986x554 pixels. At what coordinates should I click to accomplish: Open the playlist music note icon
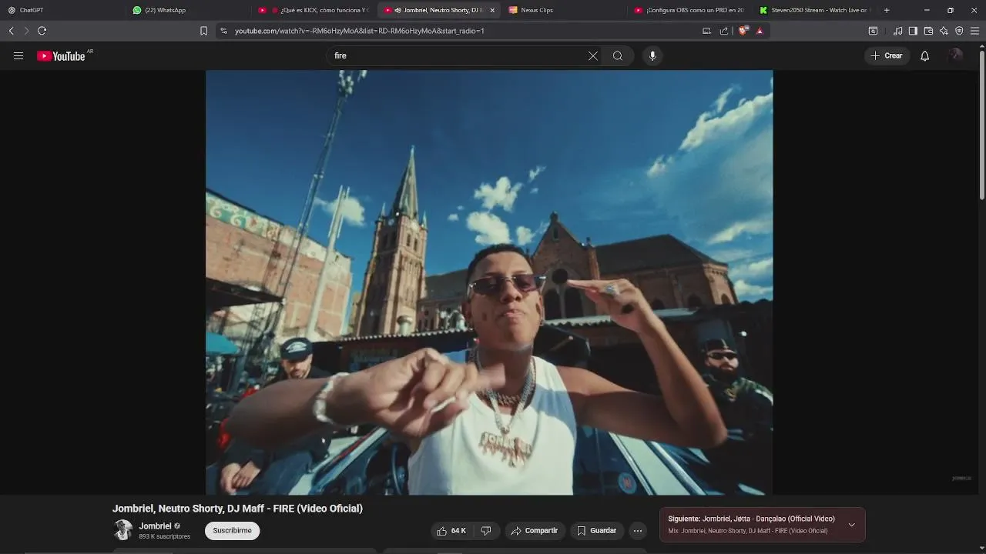click(x=898, y=31)
